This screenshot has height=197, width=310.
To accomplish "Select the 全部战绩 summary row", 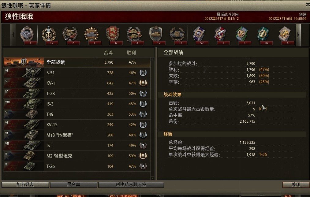I will click(x=77, y=62).
